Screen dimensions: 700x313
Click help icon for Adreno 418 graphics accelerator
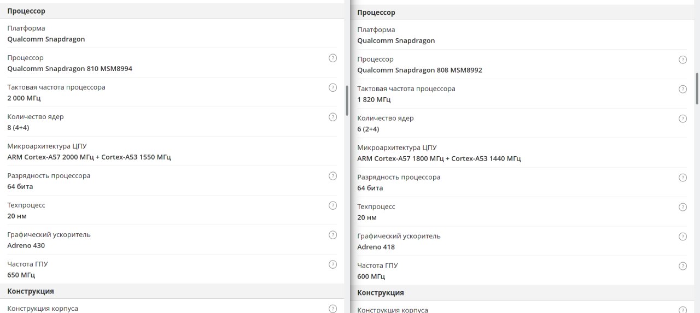pos(682,237)
